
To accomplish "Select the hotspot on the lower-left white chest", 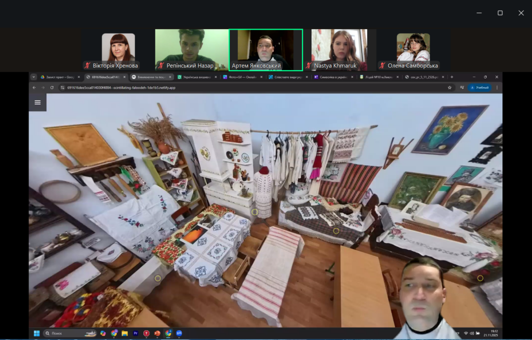I will [x=158, y=278].
